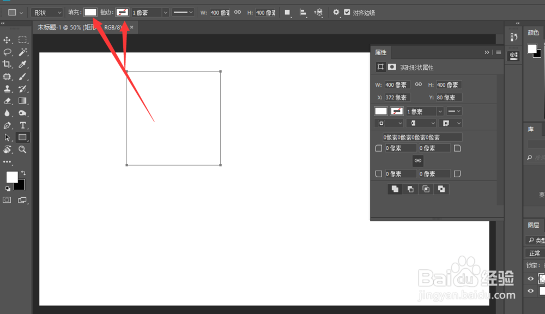Toggle bottom-right corner radius checkbox
This screenshot has height=314, width=545.
tap(457, 173)
